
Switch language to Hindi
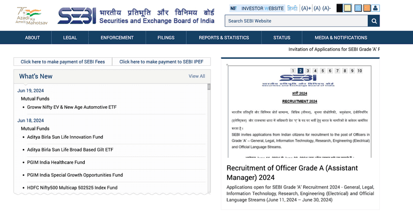click(x=292, y=8)
